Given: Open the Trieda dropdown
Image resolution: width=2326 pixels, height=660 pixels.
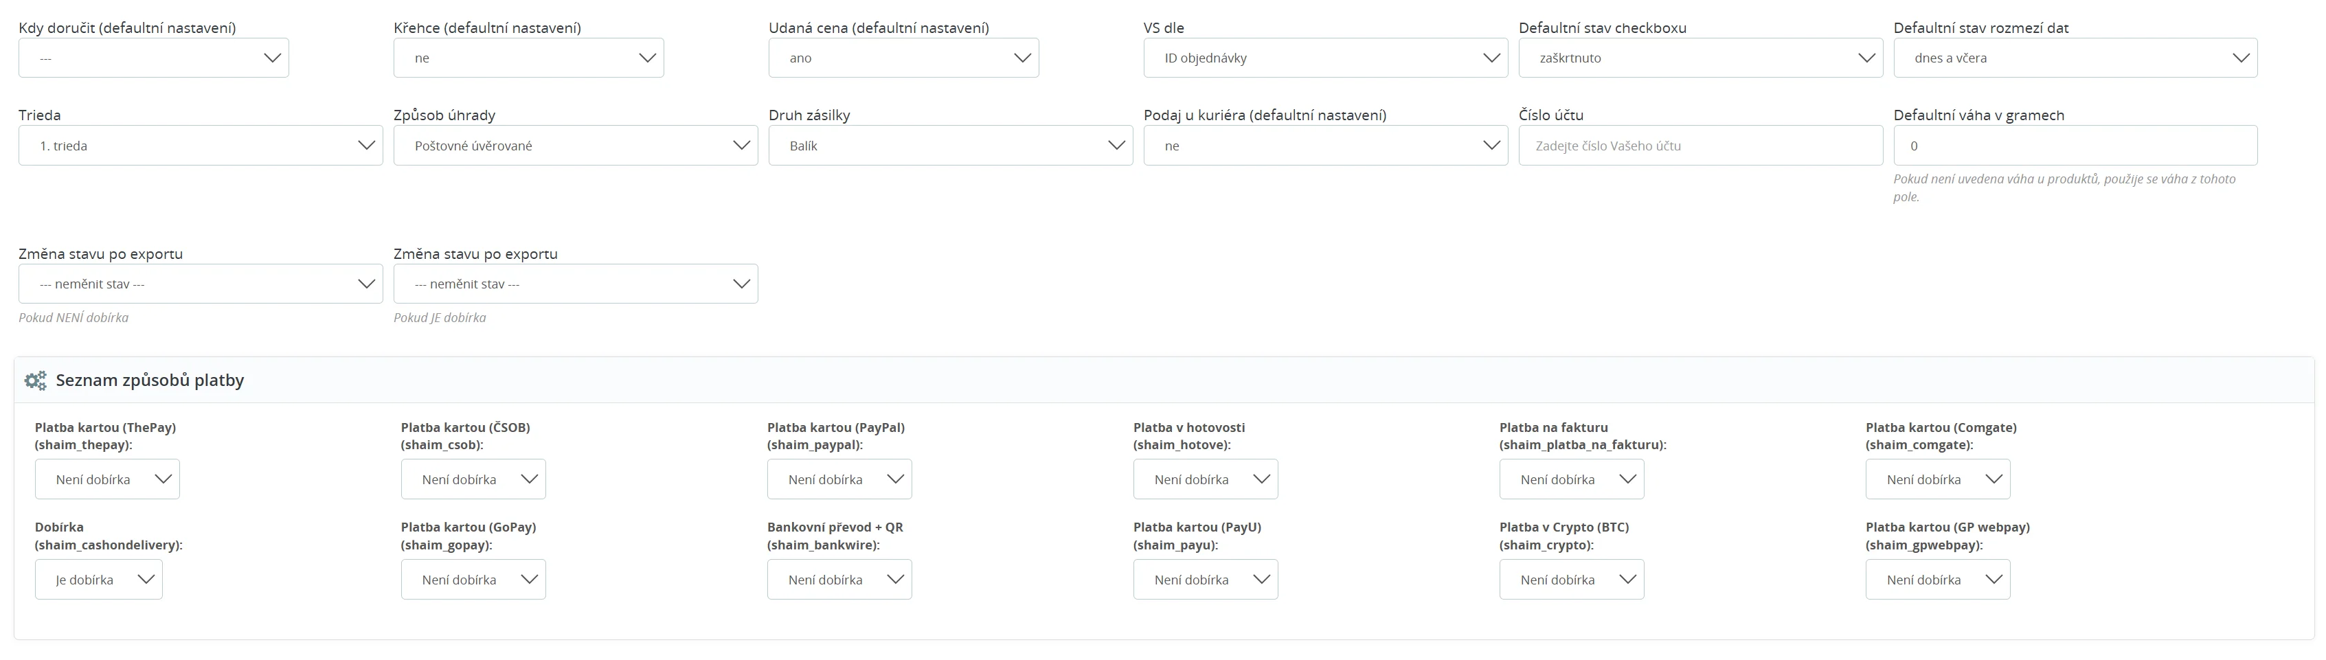Looking at the screenshot, I should coord(201,146).
